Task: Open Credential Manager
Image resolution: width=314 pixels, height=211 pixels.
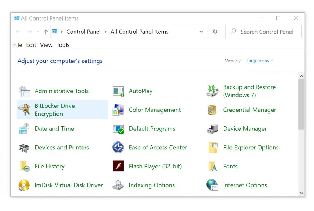Action: pos(250,110)
